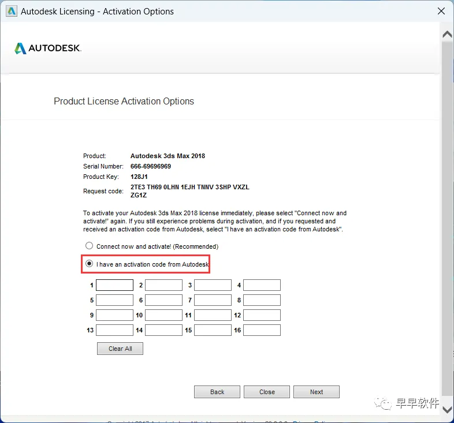Select I have an activation code radio button
Image resolution: width=454 pixels, height=423 pixels.
click(89, 264)
